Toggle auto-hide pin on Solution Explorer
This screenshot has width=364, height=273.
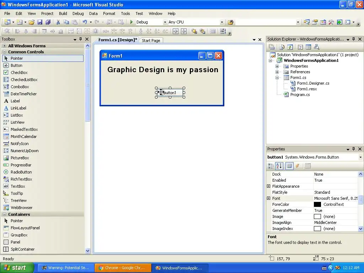coord(354,39)
